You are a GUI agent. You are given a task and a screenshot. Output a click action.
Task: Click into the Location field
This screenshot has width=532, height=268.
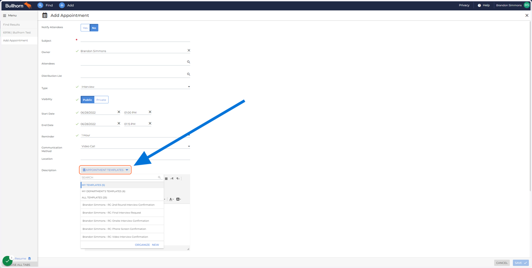tap(135, 158)
